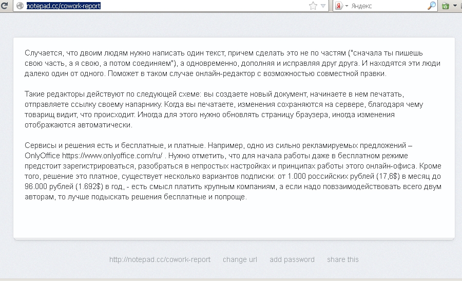The image size is (462, 281).
Task: Click the http://notepad.cc/cowork-report footer link
Action: (x=160, y=259)
